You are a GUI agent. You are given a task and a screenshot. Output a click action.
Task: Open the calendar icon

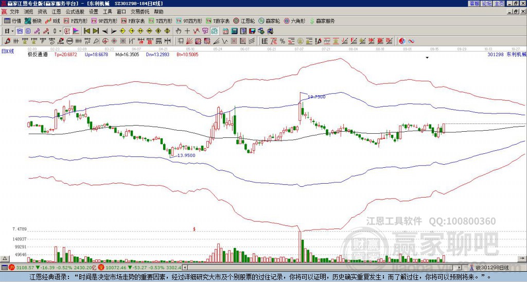[225, 31]
